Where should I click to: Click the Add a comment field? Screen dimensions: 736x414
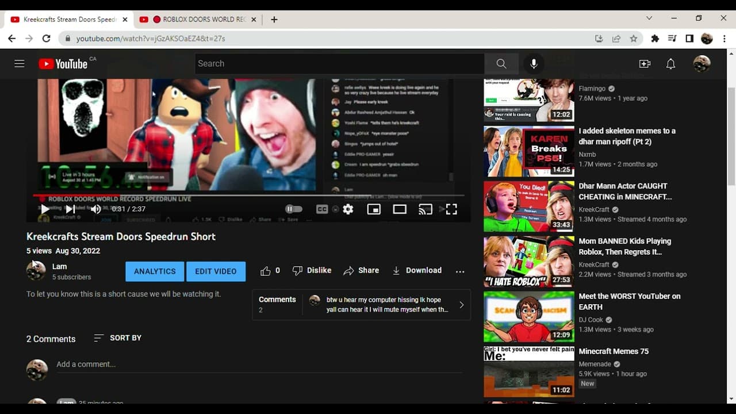click(x=259, y=365)
